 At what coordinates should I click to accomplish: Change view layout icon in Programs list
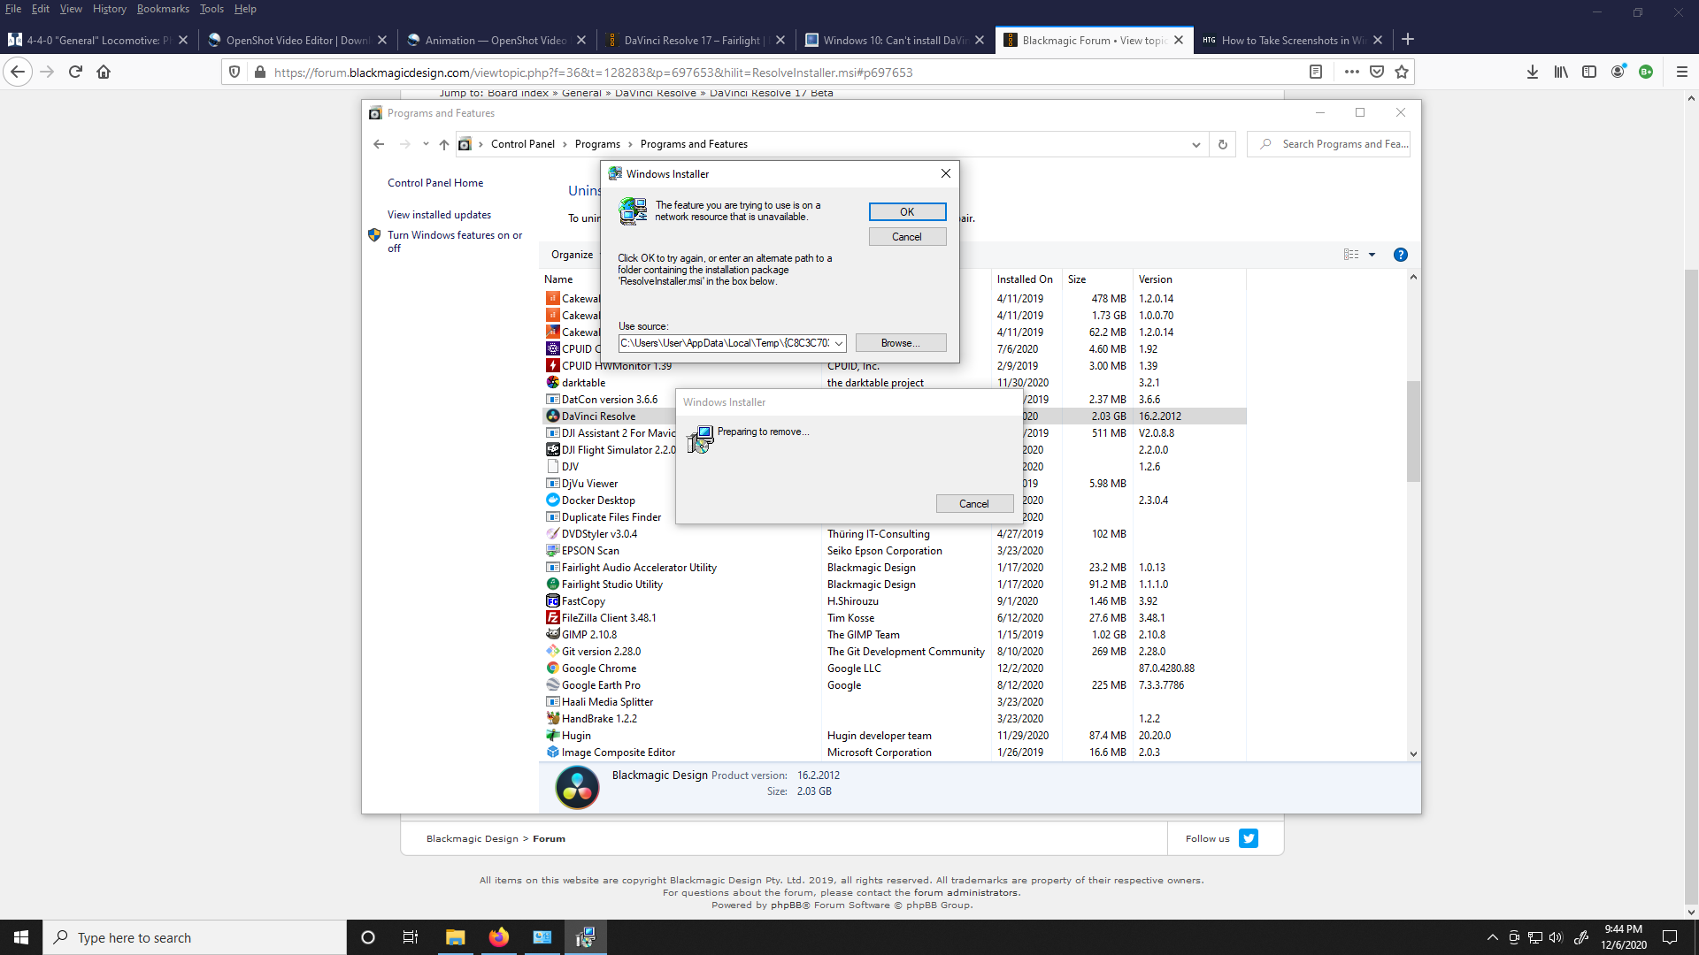(x=1351, y=255)
